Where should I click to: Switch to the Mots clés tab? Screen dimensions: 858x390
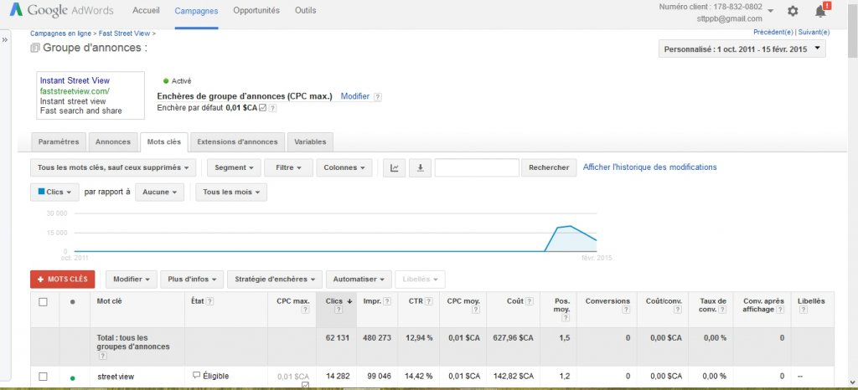coord(164,141)
